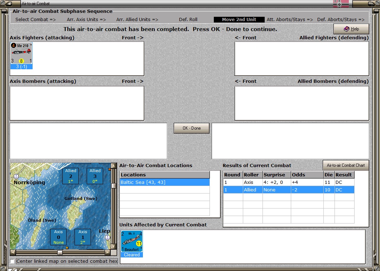This screenshot has height=271, width=380.
Task: Click the OK - Done button
Action: pos(192,128)
